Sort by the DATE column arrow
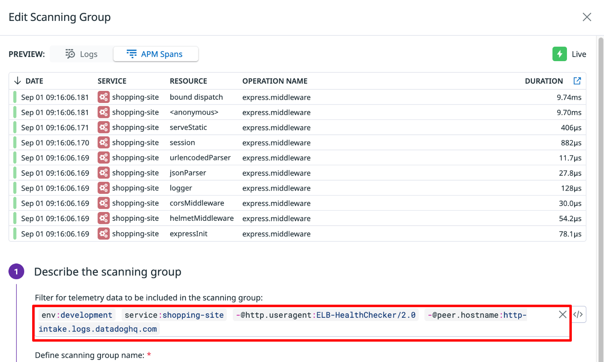Image resolution: width=604 pixels, height=362 pixels. pos(17,81)
